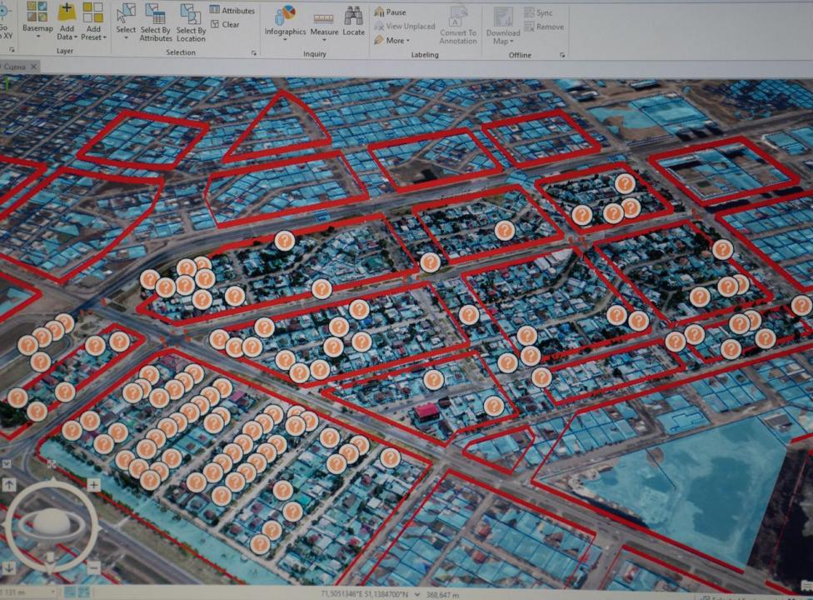Clear the current selection

coord(225,25)
